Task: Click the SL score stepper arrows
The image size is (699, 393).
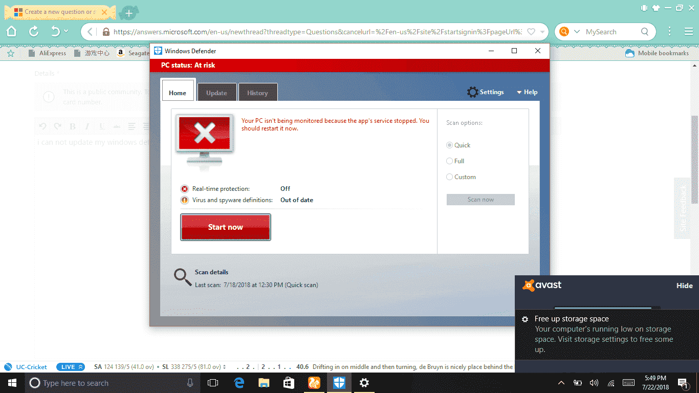Action: pos(225,367)
